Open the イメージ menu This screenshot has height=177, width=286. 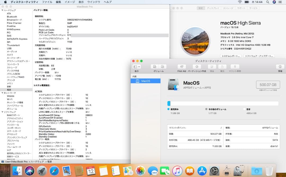[70, 2]
